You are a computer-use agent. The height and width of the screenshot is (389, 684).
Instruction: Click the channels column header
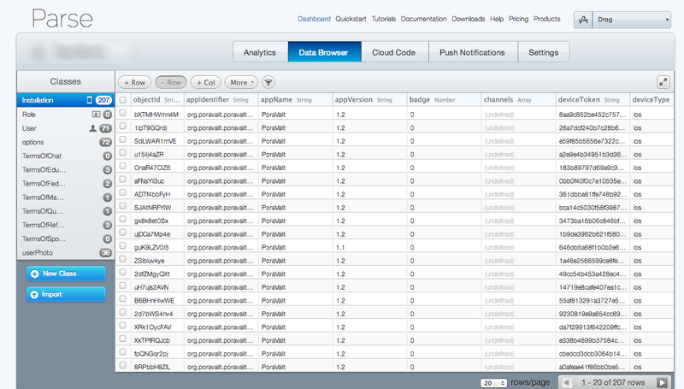click(x=519, y=100)
